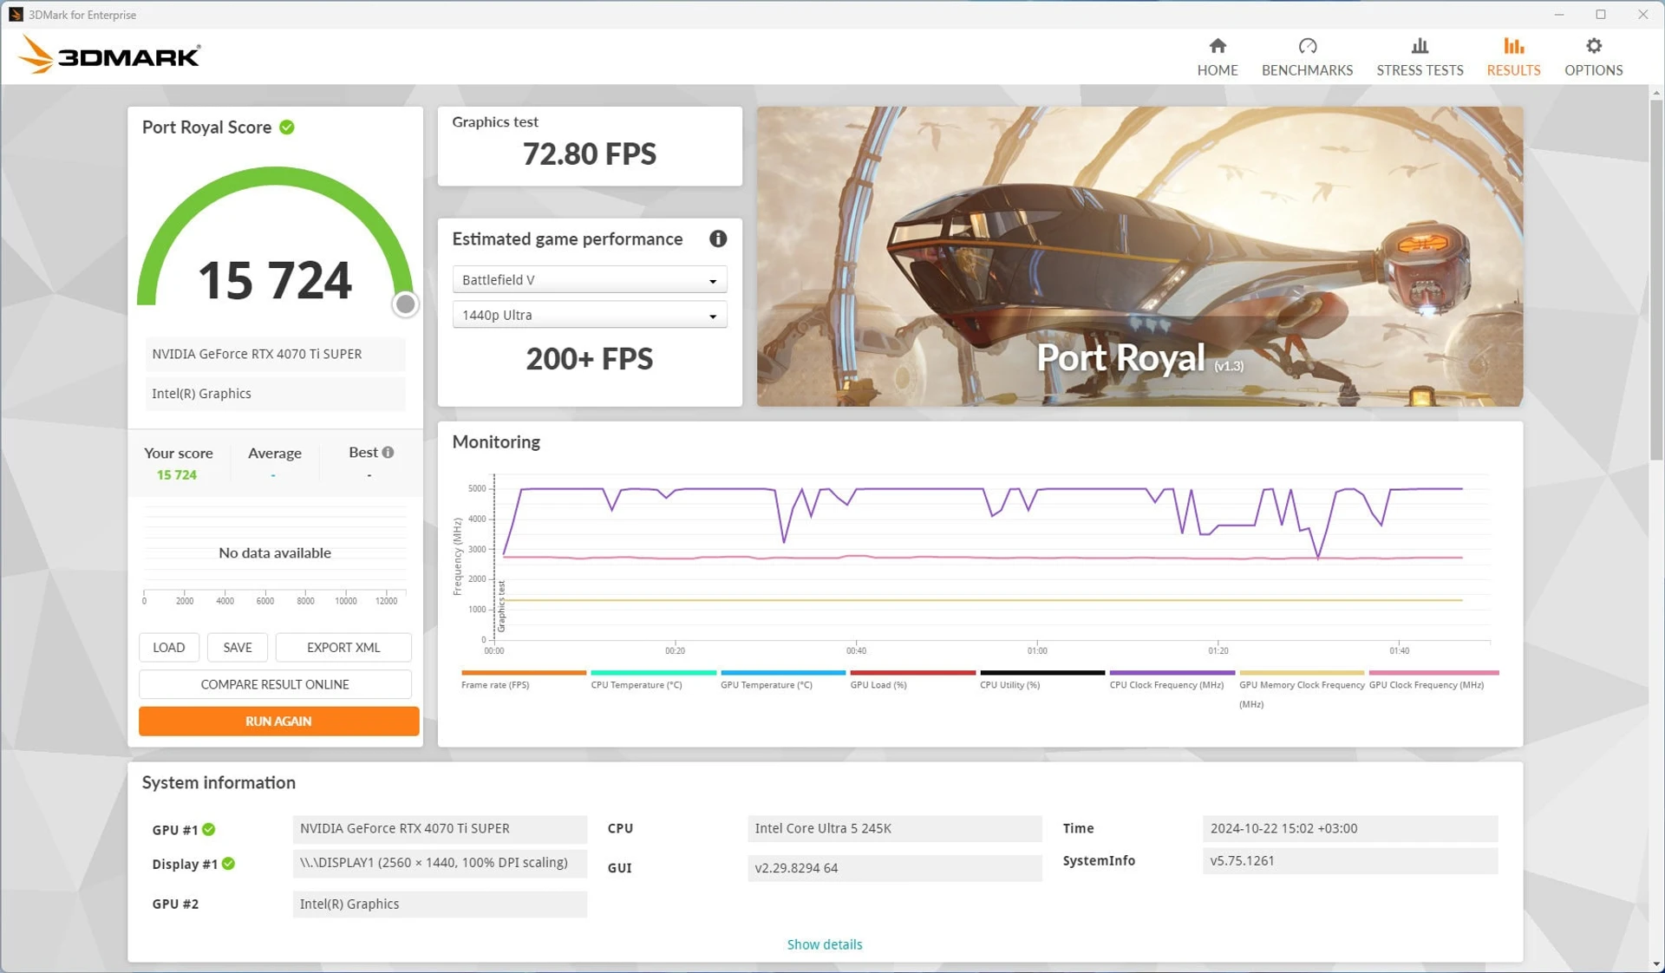Screen dimensions: 1665x973
Task: Click the GPU #1 RTX 4070 Ti SUPER value
Action: (x=440, y=828)
